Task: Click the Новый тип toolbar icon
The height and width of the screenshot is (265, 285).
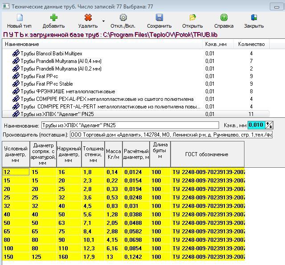Action: pos(20,18)
